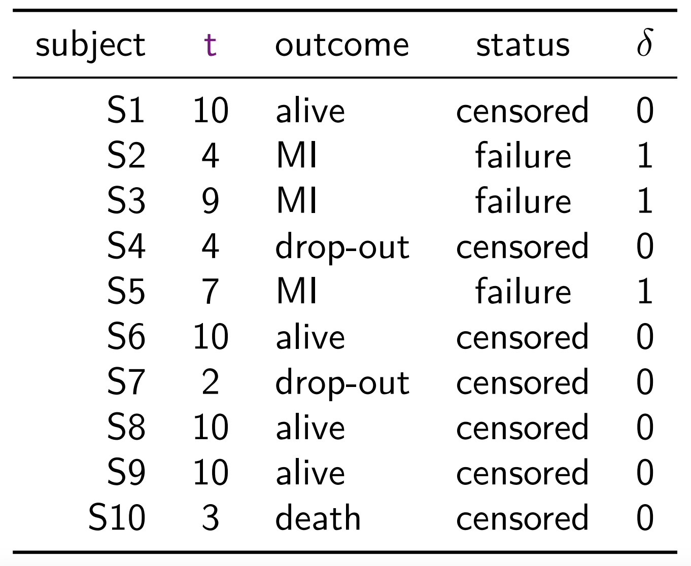Image resolution: width=691 pixels, height=566 pixels.
Task: Select subject cell S1
Action: (126, 111)
